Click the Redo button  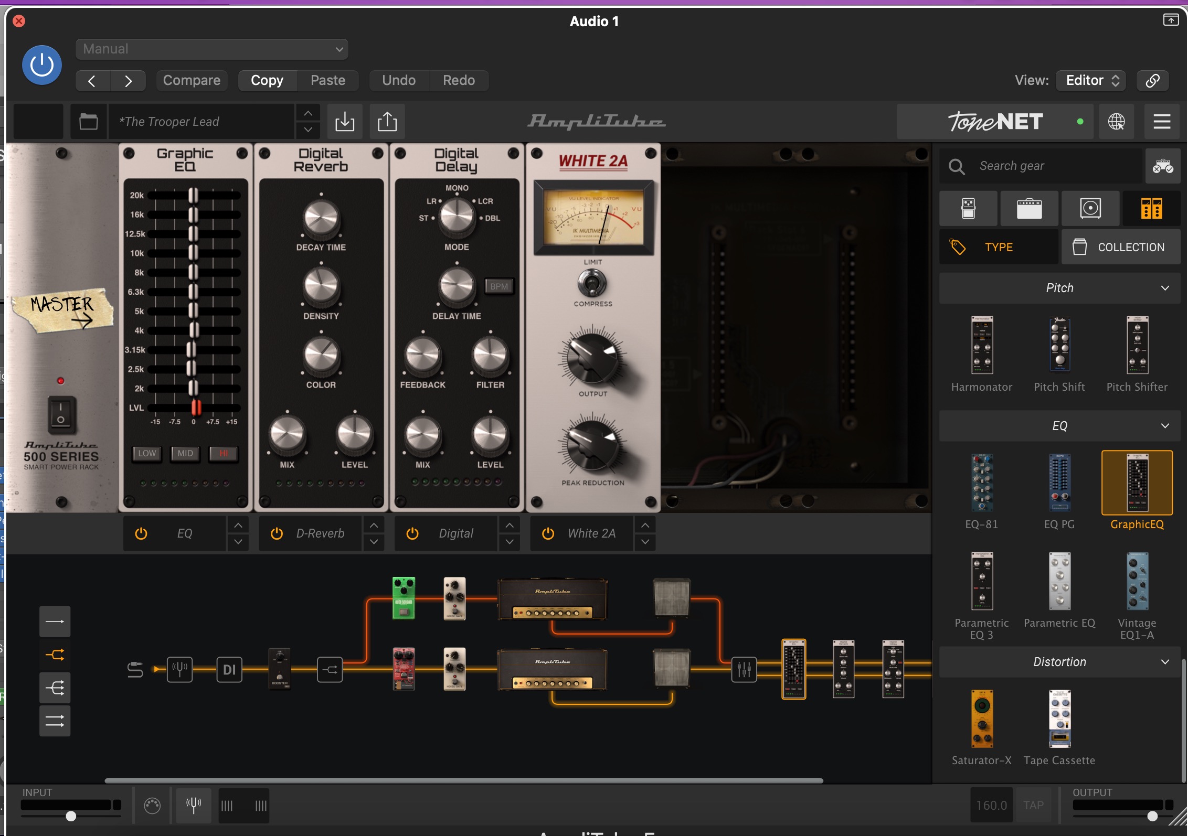(x=459, y=80)
